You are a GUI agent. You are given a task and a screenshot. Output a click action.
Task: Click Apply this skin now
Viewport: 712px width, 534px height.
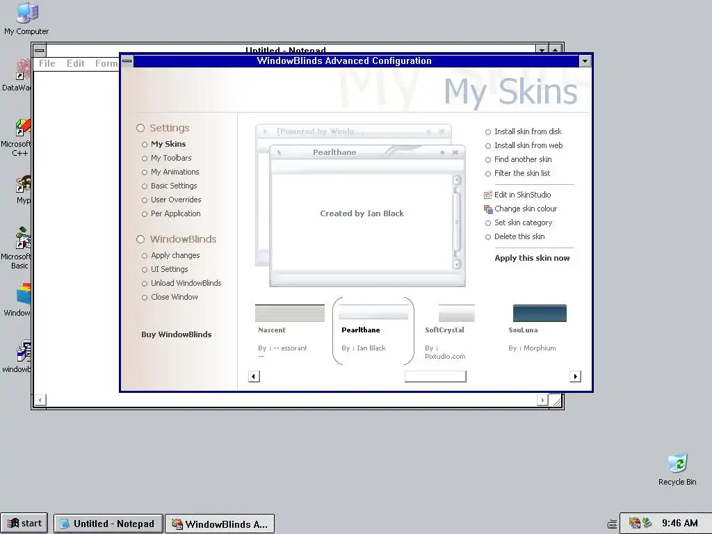[532, 258]
